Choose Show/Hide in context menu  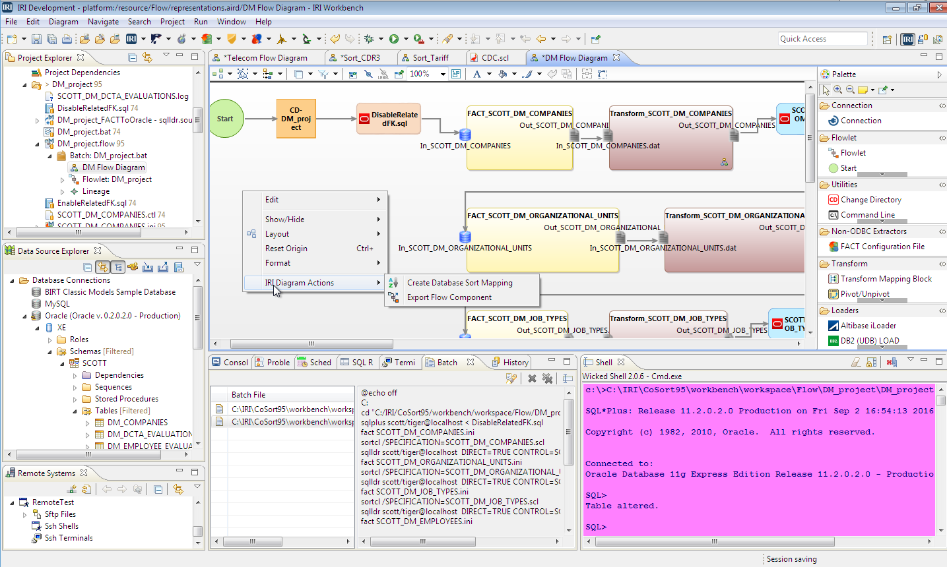pyautogui.click(x=315, y=220)
